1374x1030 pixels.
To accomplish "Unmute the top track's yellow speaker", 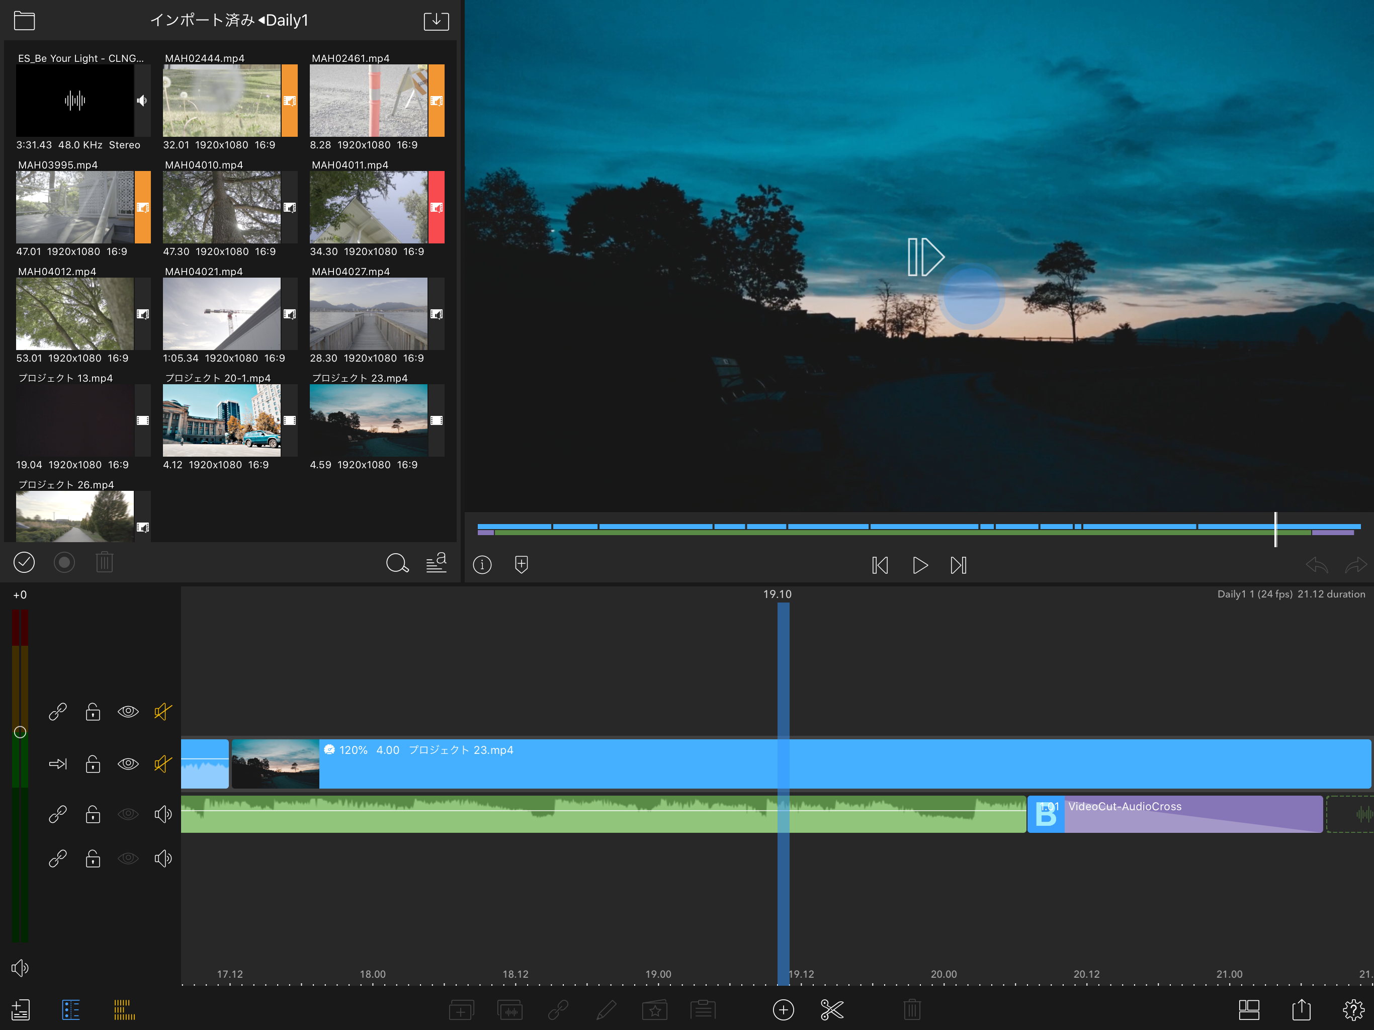I will (163, 711).
